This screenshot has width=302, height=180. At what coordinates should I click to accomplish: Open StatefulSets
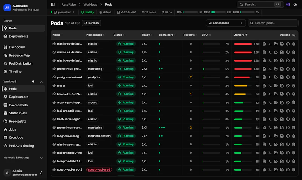pyautogui.click(x=23, y=113)
